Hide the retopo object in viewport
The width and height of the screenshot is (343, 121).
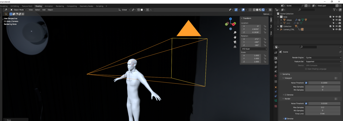point(337,20)
